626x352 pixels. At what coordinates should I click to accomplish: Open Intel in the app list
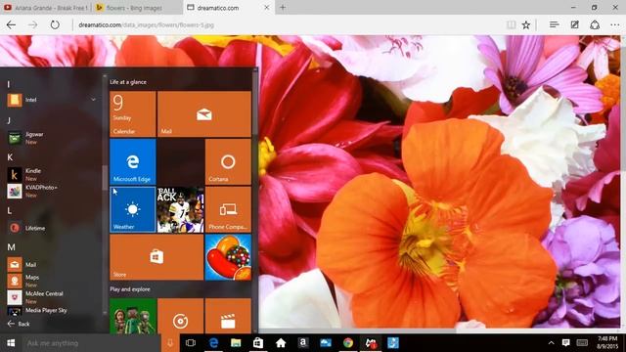[52, 100]
